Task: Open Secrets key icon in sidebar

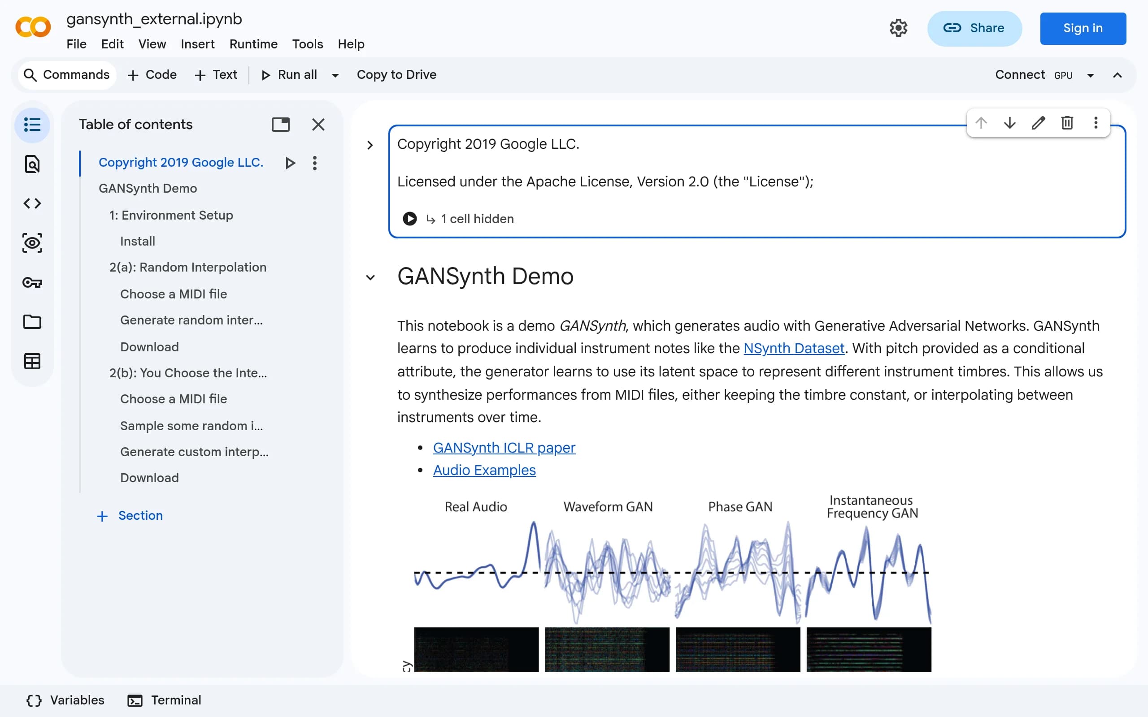Action: click(32, 283)
